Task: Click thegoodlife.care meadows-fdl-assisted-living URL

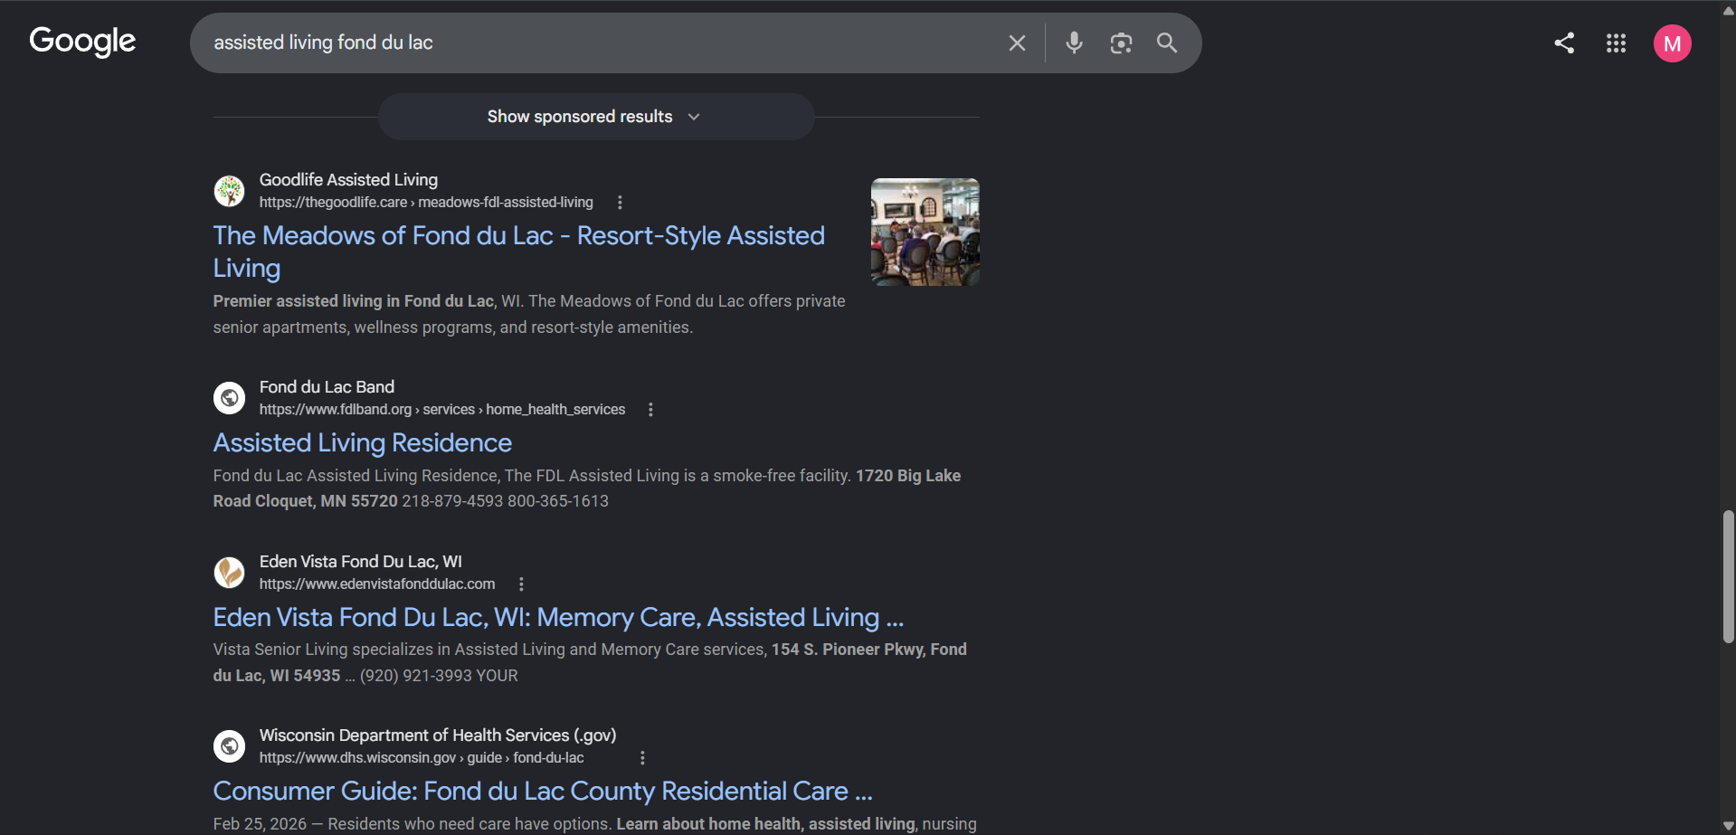Action: 426,203
